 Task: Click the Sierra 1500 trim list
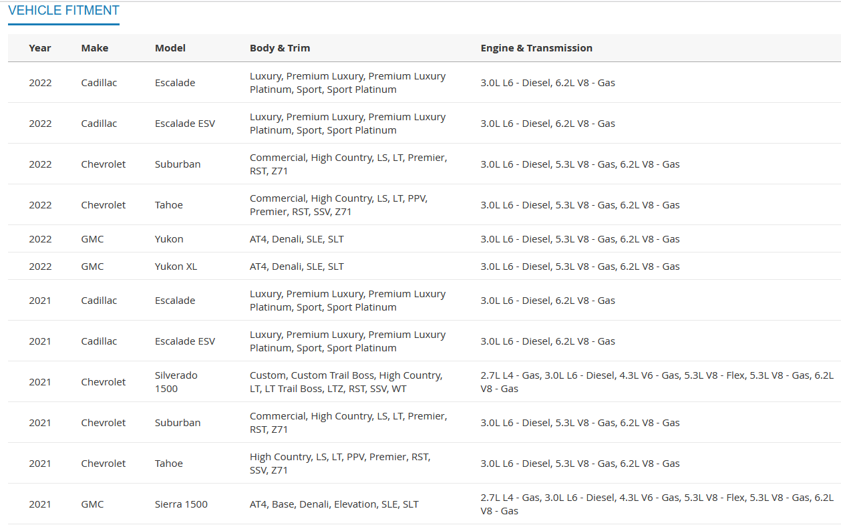tap(334, 504)
